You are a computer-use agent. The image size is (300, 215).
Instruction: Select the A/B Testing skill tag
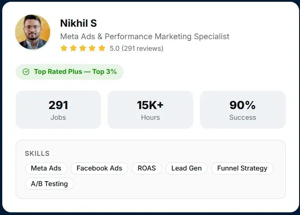pos(50,184)
